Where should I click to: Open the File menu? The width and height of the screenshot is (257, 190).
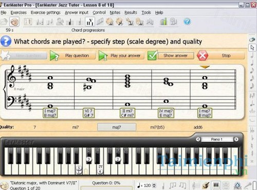click(x=4, y=12)
